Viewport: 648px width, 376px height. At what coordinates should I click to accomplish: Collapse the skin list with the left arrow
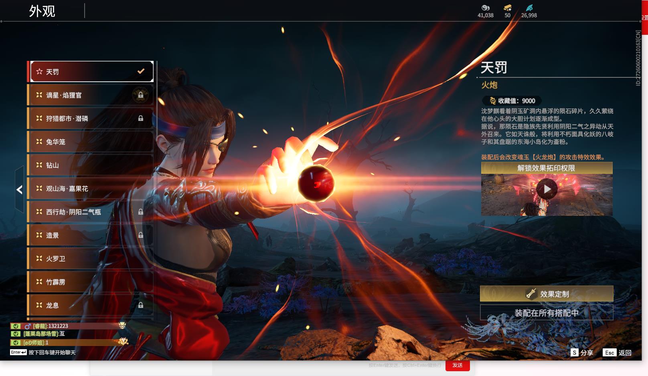pos(19,189)
